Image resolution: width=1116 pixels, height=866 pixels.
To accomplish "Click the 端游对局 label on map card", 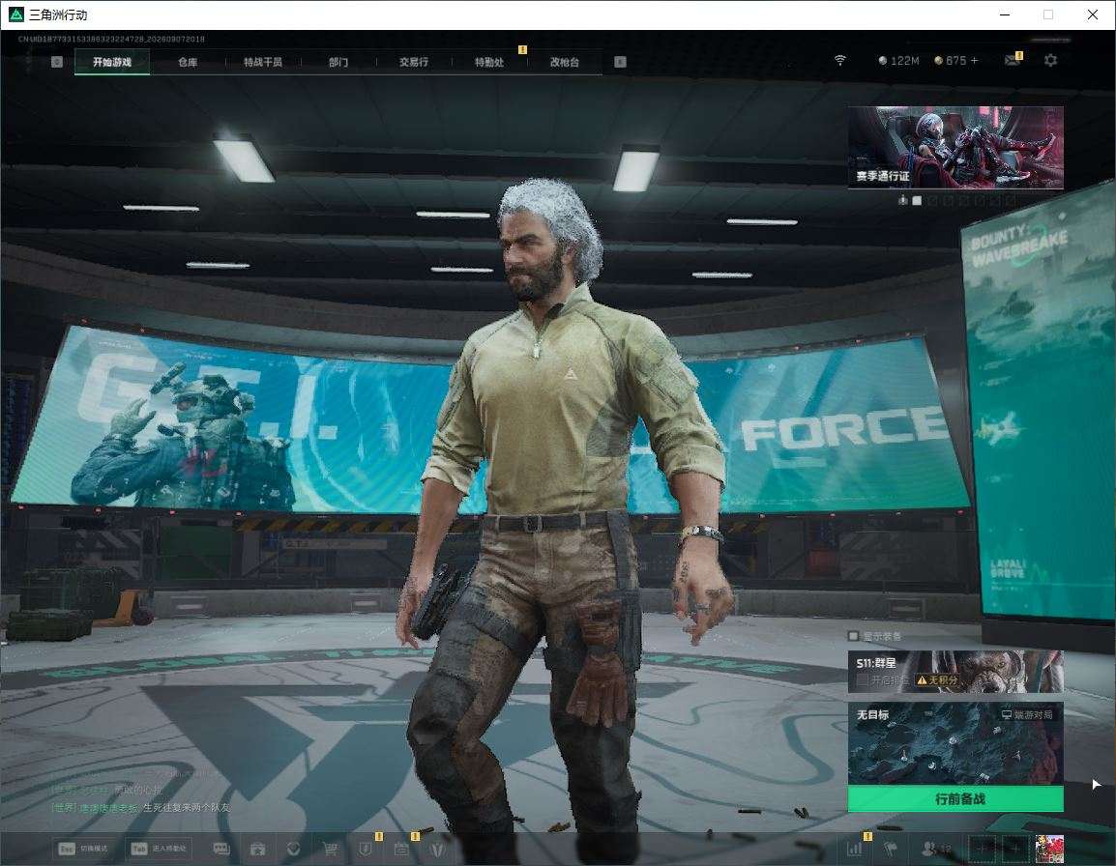I will pyautogui.click(x=1027, y=714).
